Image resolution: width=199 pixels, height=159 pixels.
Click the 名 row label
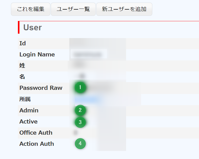coord(22,77)
